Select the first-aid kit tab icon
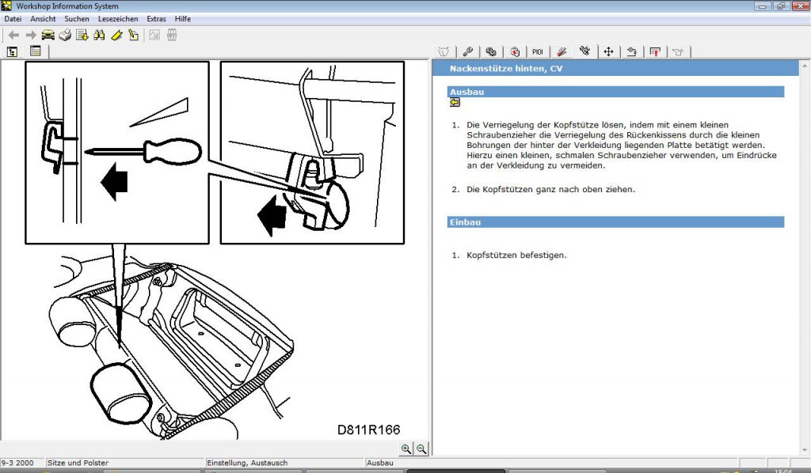This screenshot has height=473, width=811. [x=515, y=51]
